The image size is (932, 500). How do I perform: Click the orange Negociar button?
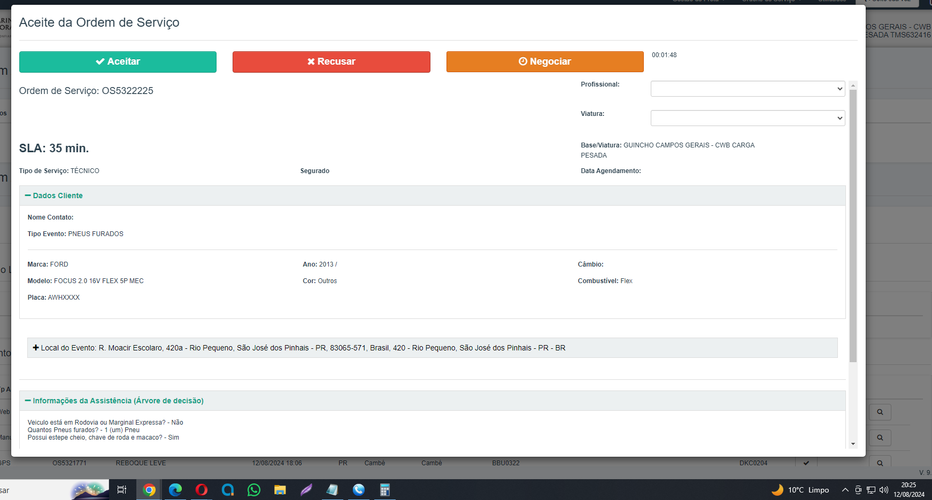[544, 62]
